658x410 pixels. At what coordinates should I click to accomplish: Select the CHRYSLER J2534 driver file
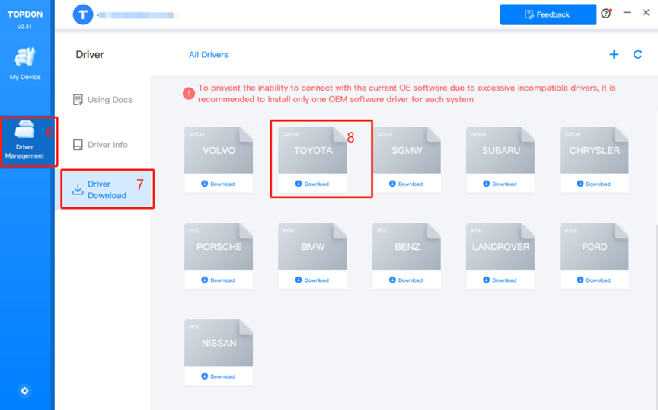[x=594, y=150]
